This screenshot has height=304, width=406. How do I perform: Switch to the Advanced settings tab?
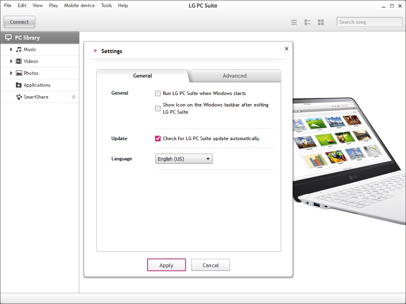(x=234, y=76)
